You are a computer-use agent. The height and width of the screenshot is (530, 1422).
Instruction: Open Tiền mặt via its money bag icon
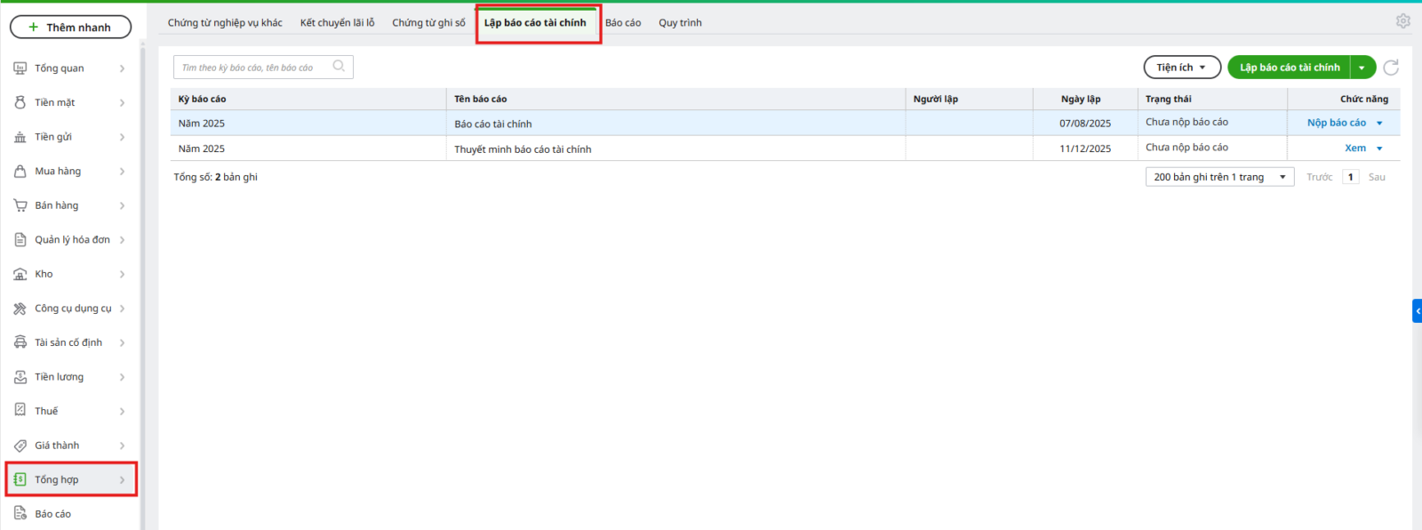(20, 102)
